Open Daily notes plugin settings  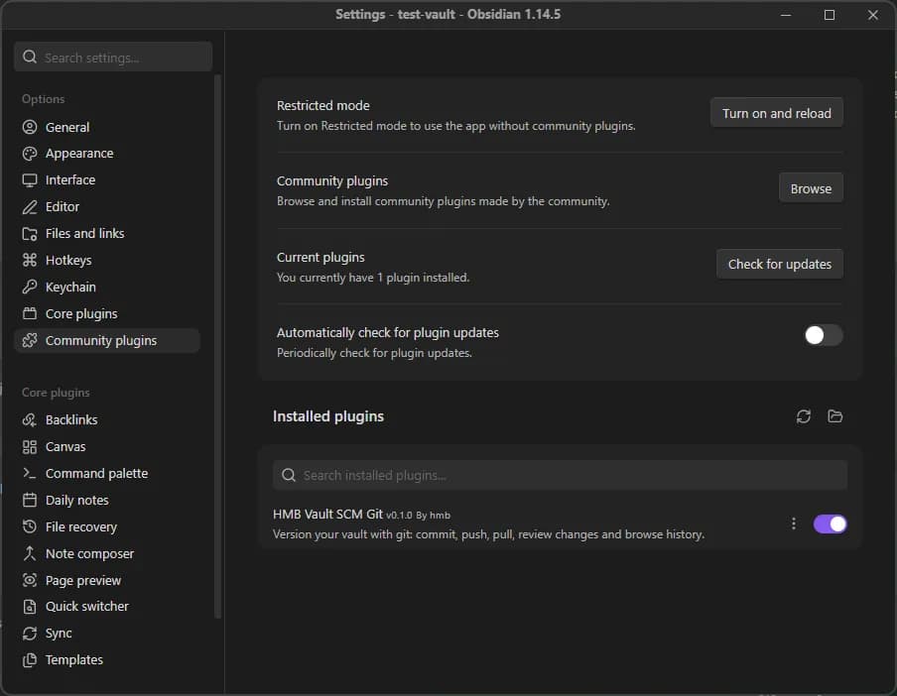click(x=107, y=500)
